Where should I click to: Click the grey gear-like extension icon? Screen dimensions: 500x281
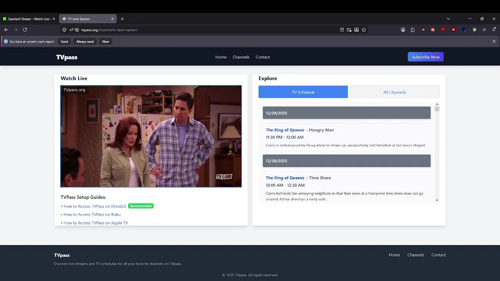pyautogui.click(x=475, y=30)
